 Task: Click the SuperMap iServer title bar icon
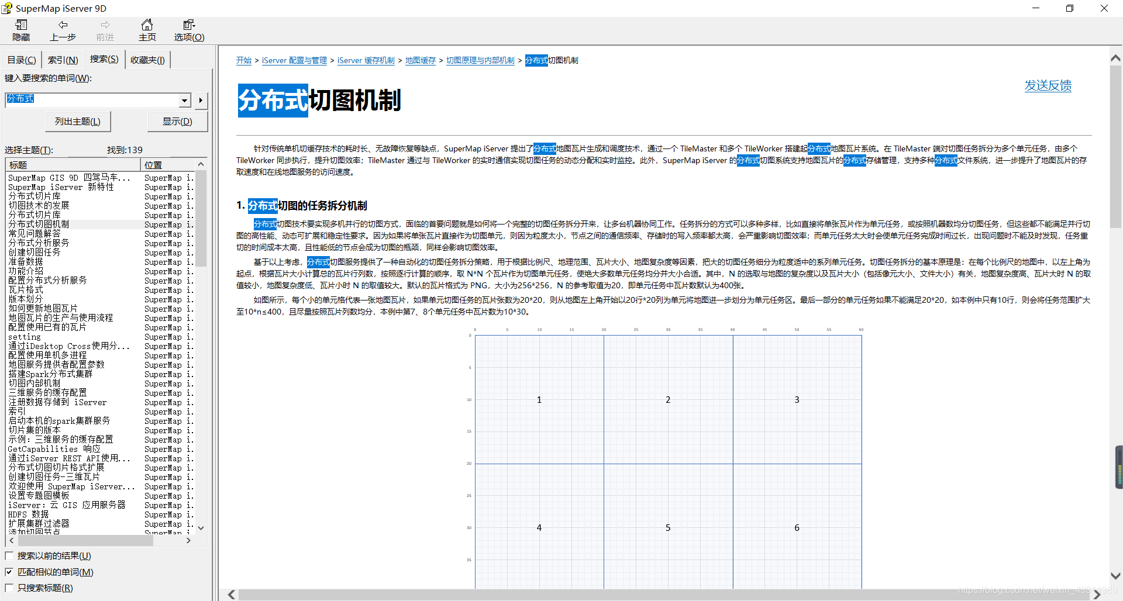coord(6,8)
